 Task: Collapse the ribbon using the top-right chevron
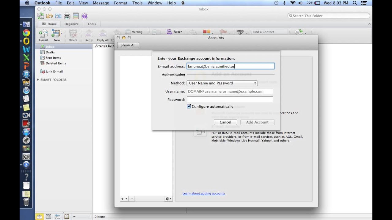[370, 24]
